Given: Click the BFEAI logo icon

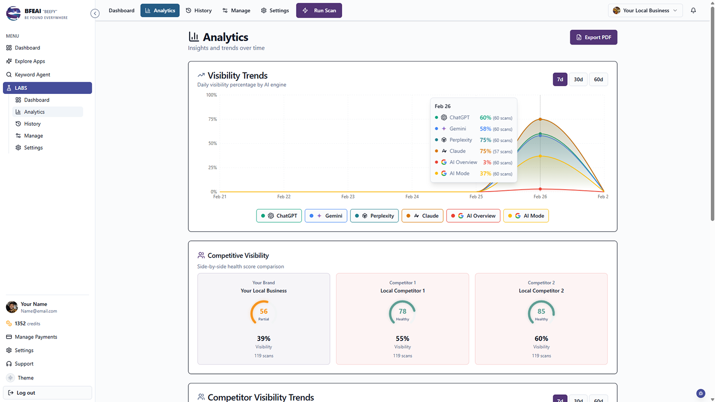Looking at the screenshot, I should 13,13.
